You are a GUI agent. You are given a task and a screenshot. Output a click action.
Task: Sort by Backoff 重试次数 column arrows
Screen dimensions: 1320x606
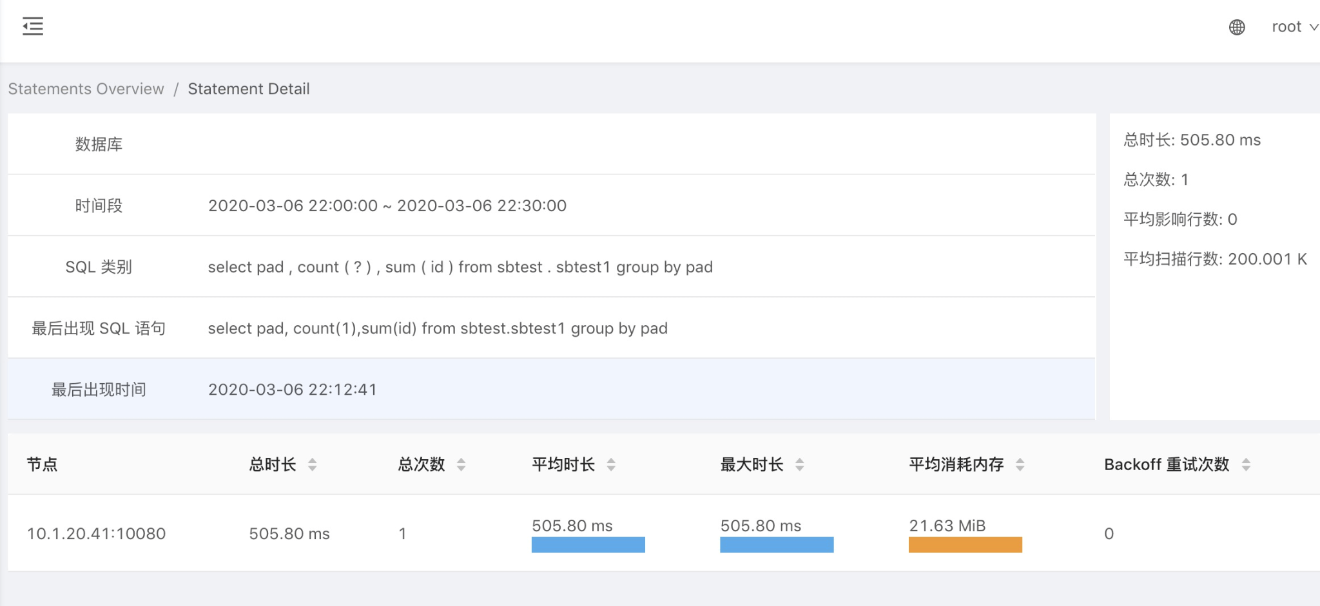click(1246, 464)
